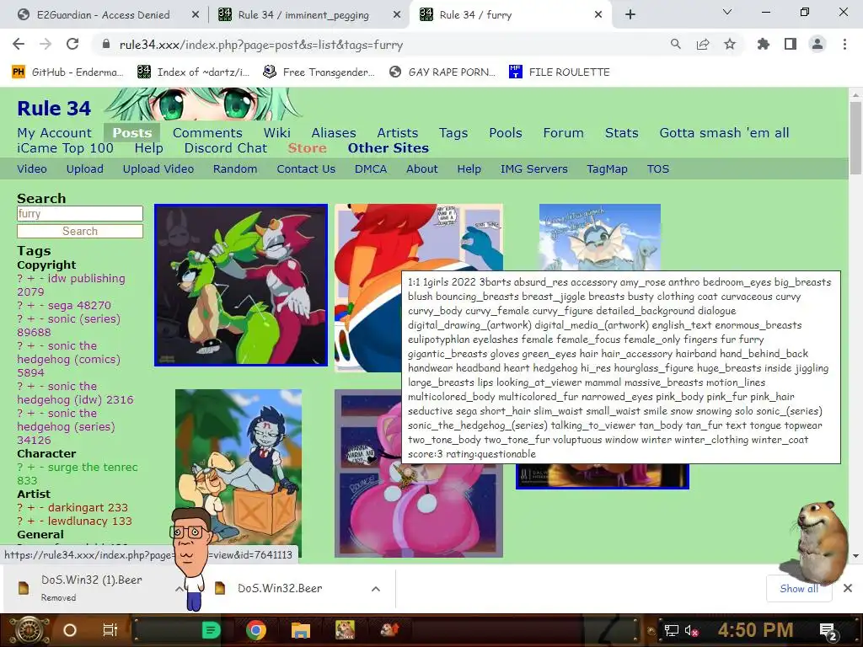Click the Rule 34 site title

pos(54,109)
